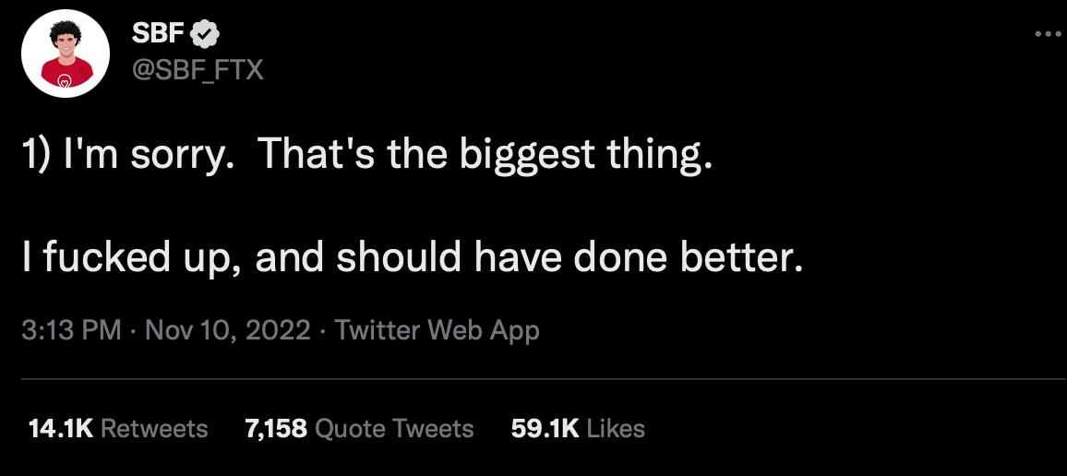Click the "1) I'm sorry." tweet text
1067x476 pixels.
[126, 155]
